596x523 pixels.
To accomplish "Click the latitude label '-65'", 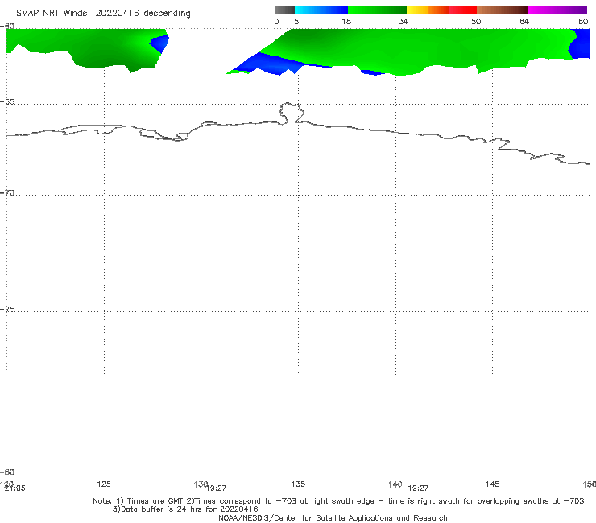I will 7,102.
